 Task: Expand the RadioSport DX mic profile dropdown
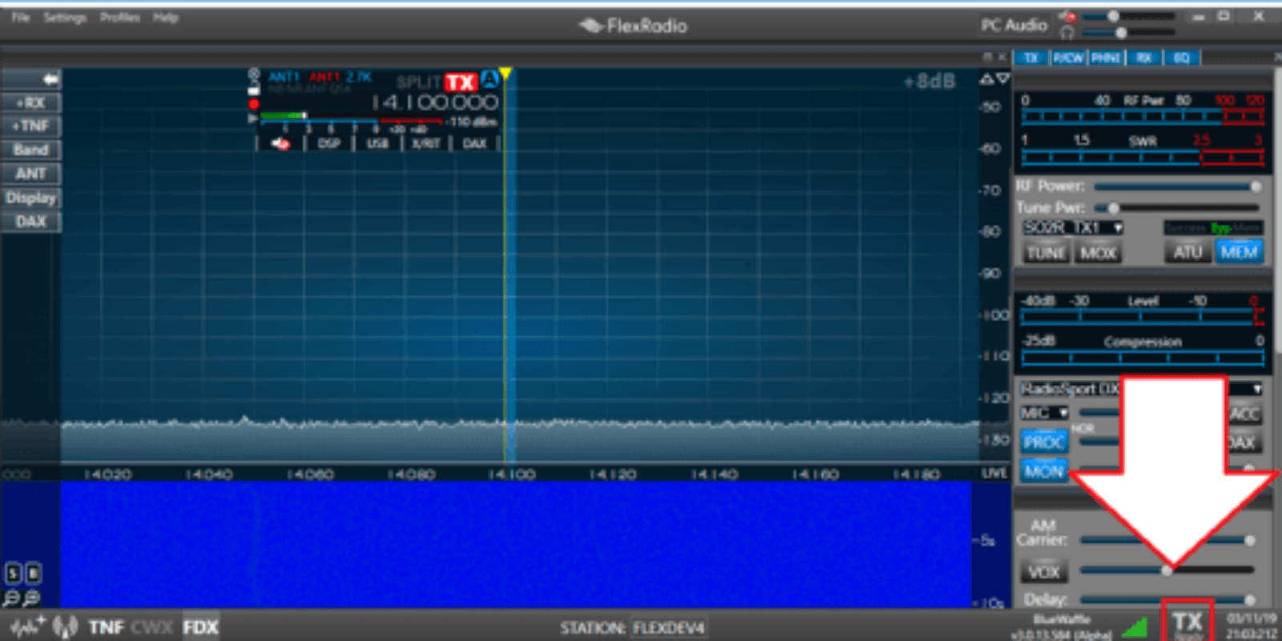click(1256, 389)
